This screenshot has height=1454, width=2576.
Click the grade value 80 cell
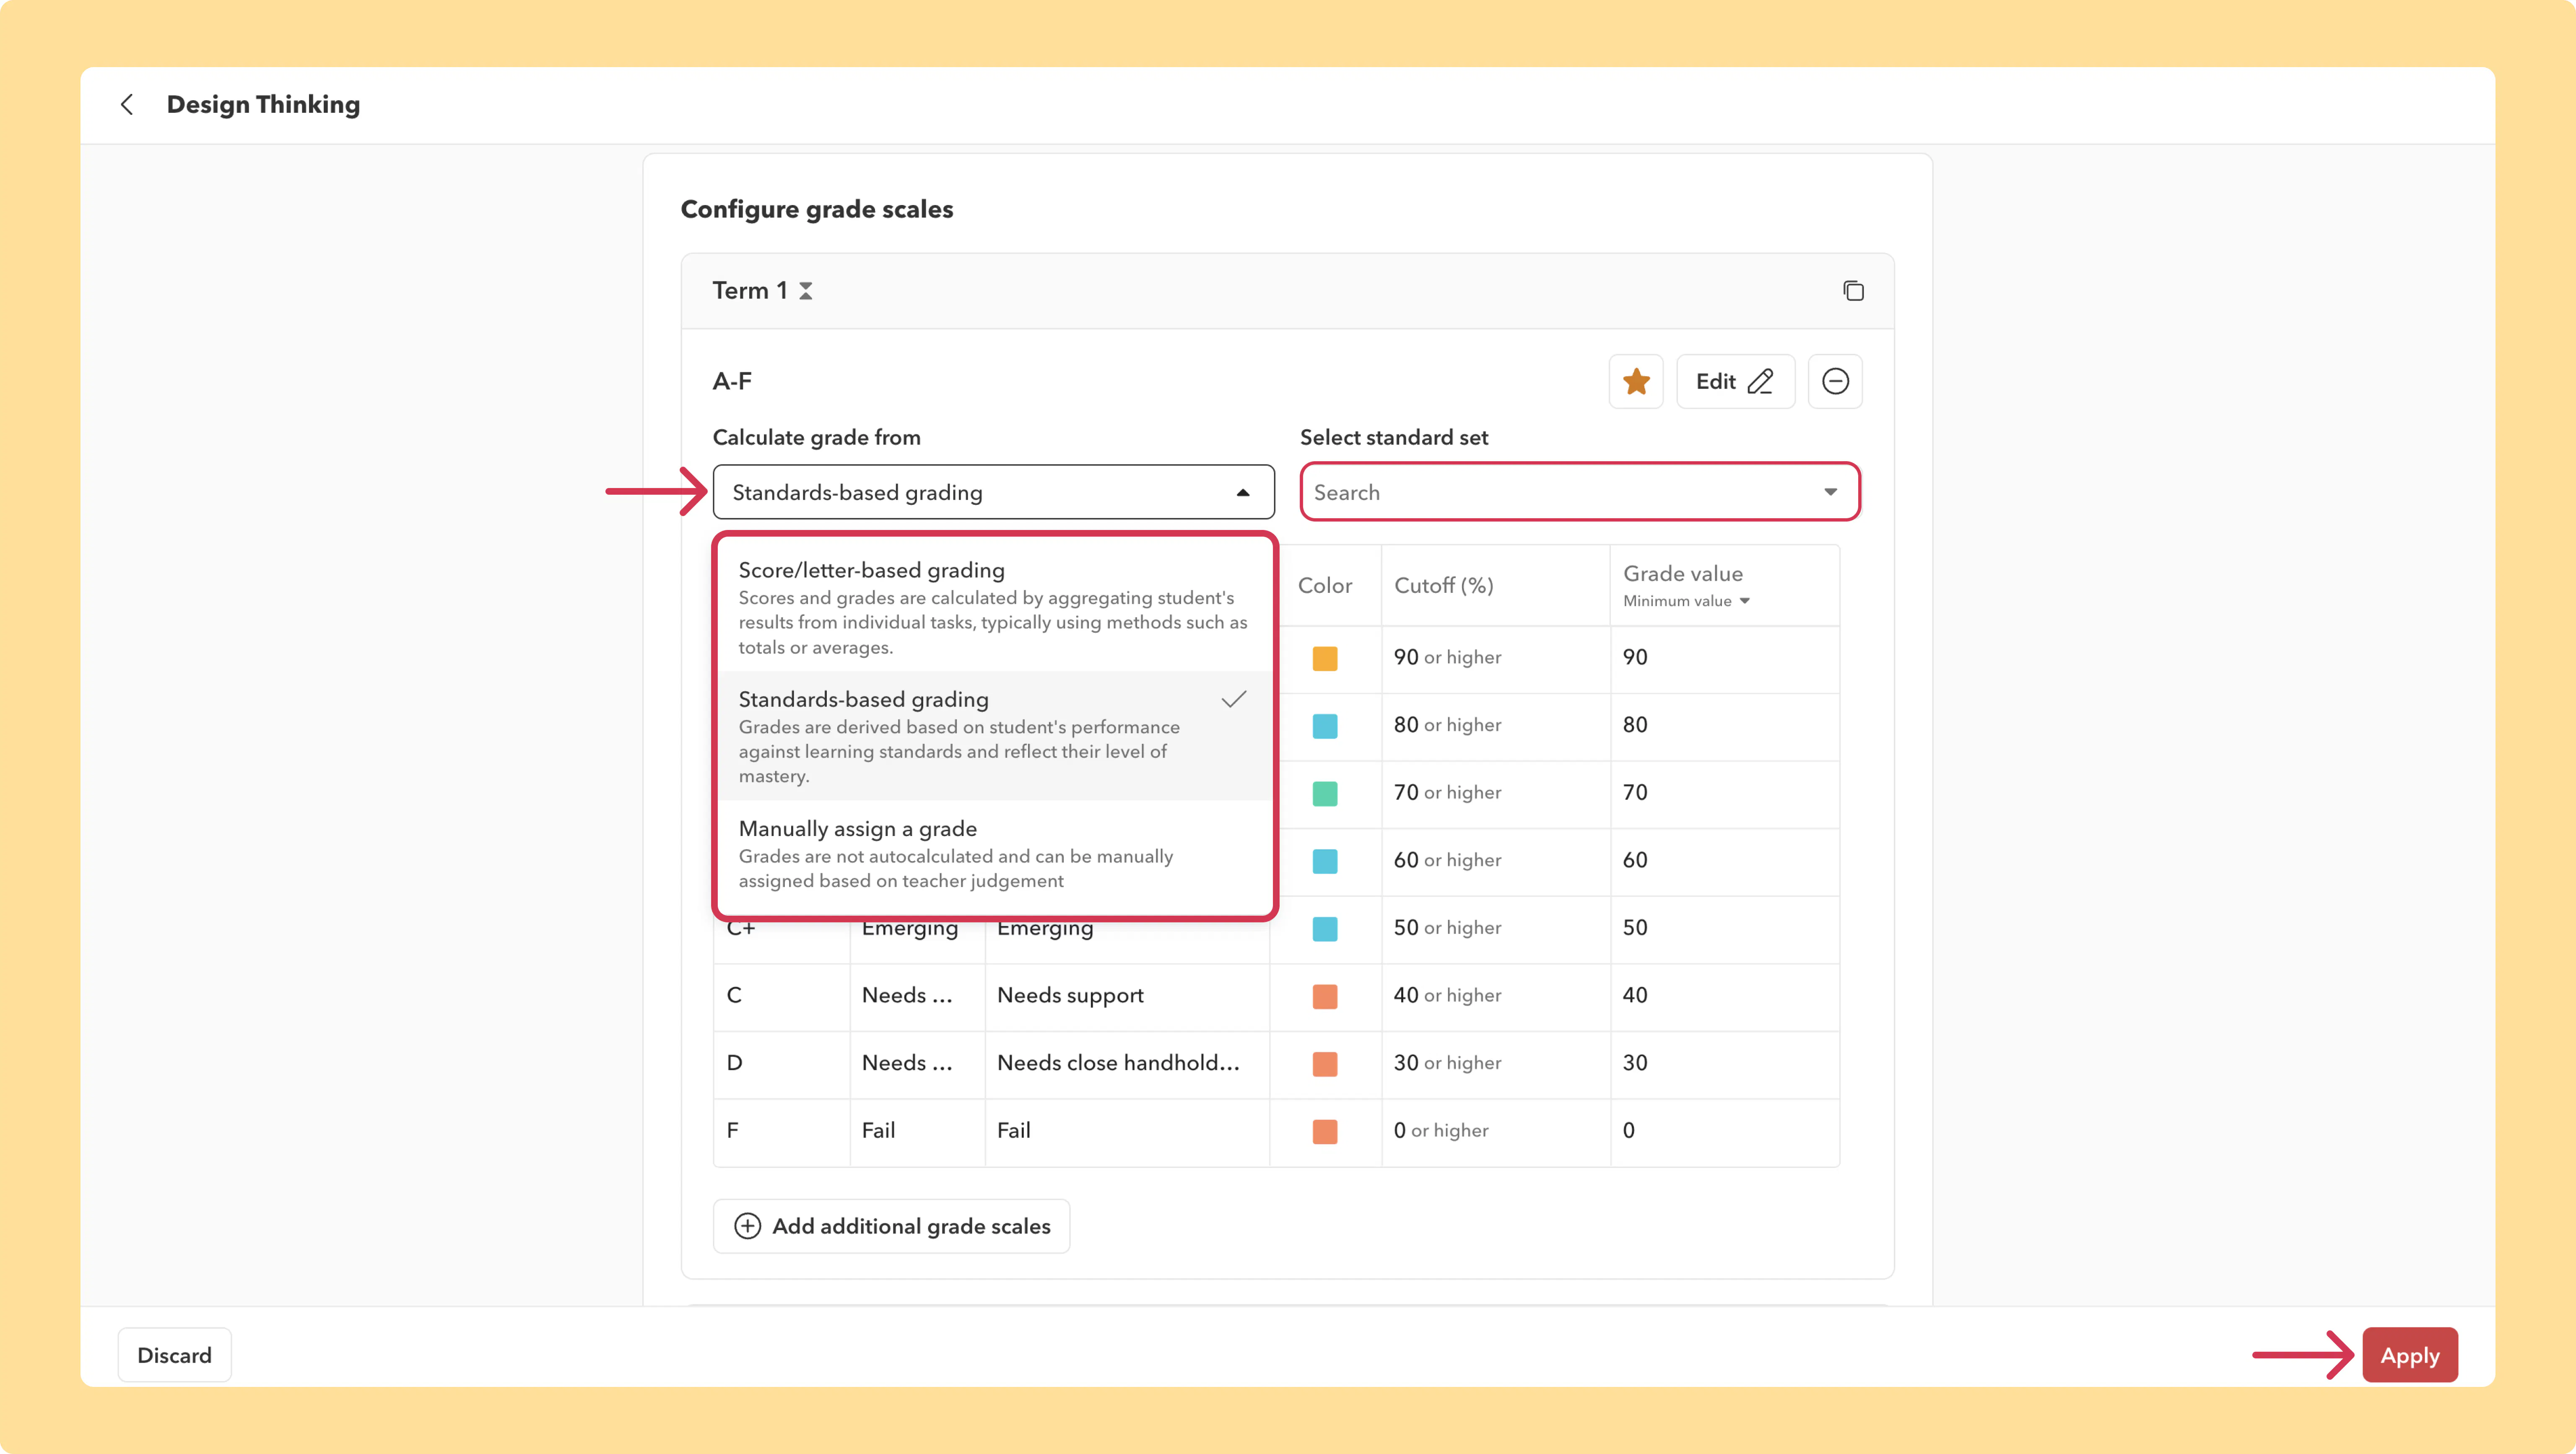[1725, 726]
